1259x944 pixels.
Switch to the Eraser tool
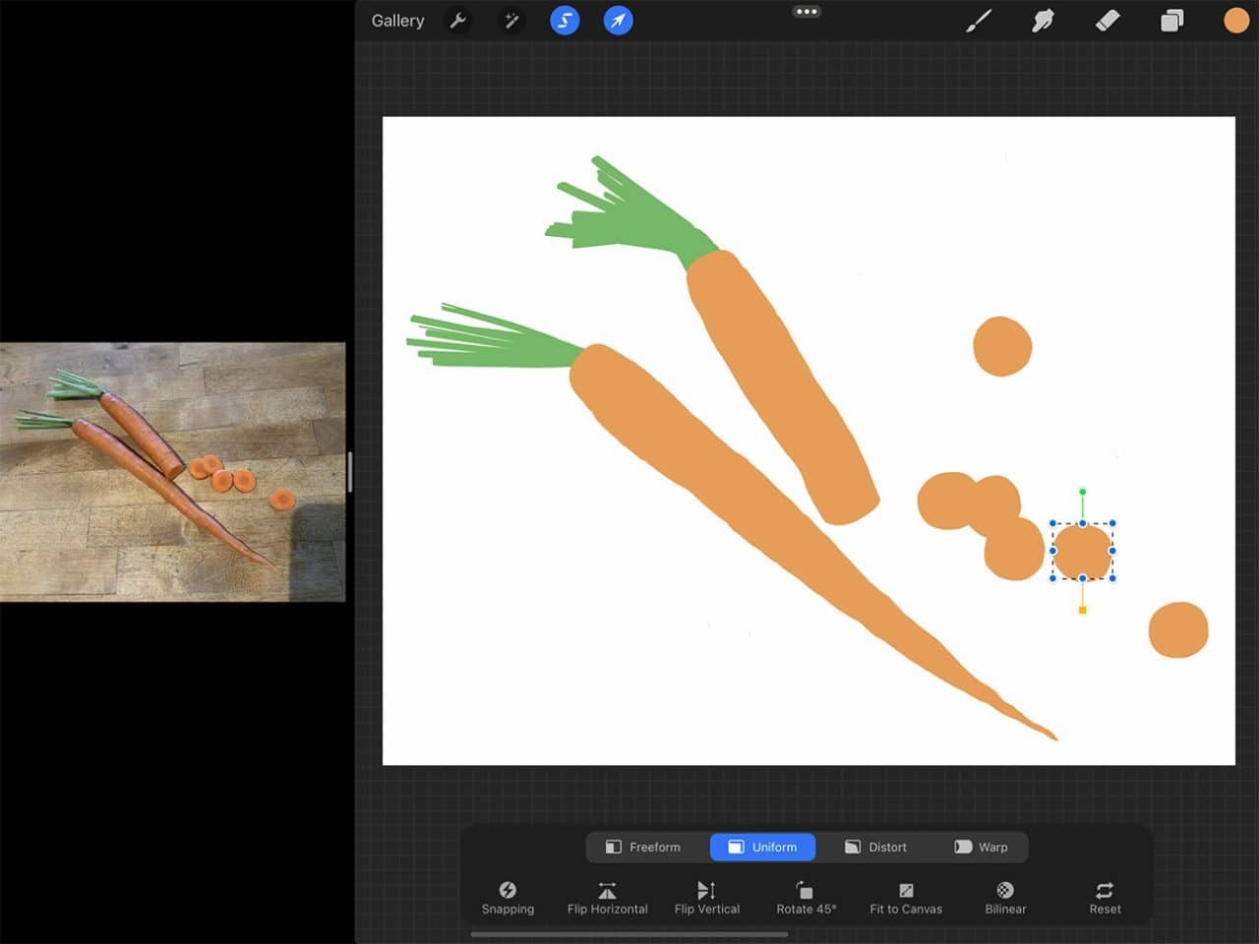tap(1107, 20)
